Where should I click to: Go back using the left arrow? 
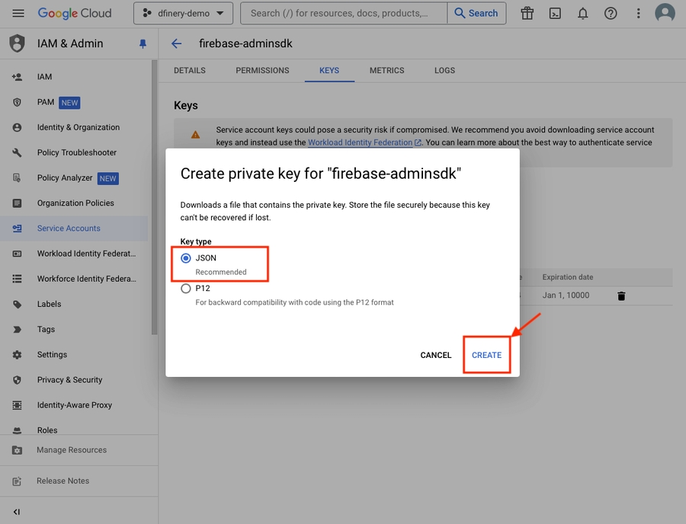(x=177, y=43)
